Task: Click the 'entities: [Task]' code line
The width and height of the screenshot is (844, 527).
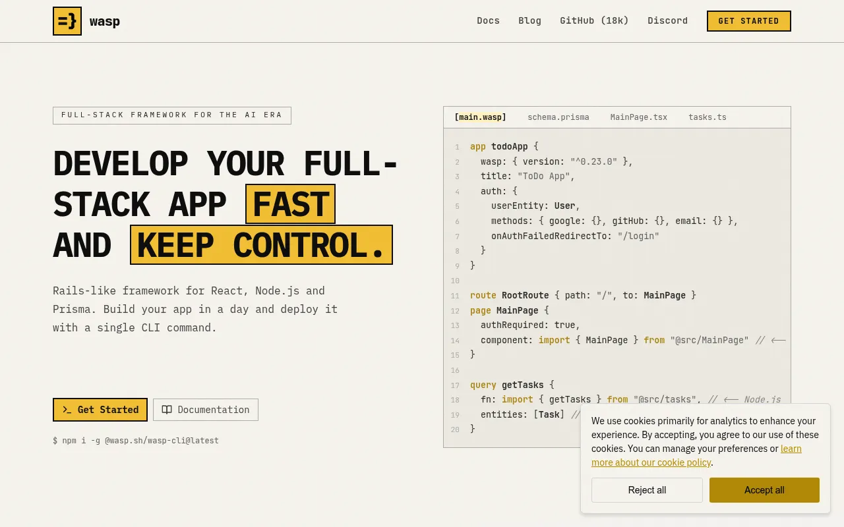Action: pyautogui.click(x=530, y=414)
